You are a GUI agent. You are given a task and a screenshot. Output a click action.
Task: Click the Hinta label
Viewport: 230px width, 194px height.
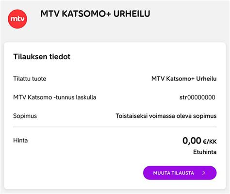(x=20, y=140)
